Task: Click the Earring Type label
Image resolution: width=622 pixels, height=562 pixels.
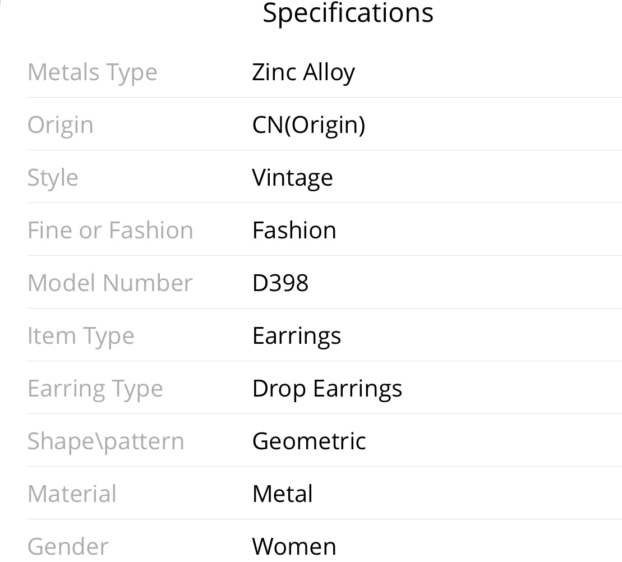Action: [95, 389]
